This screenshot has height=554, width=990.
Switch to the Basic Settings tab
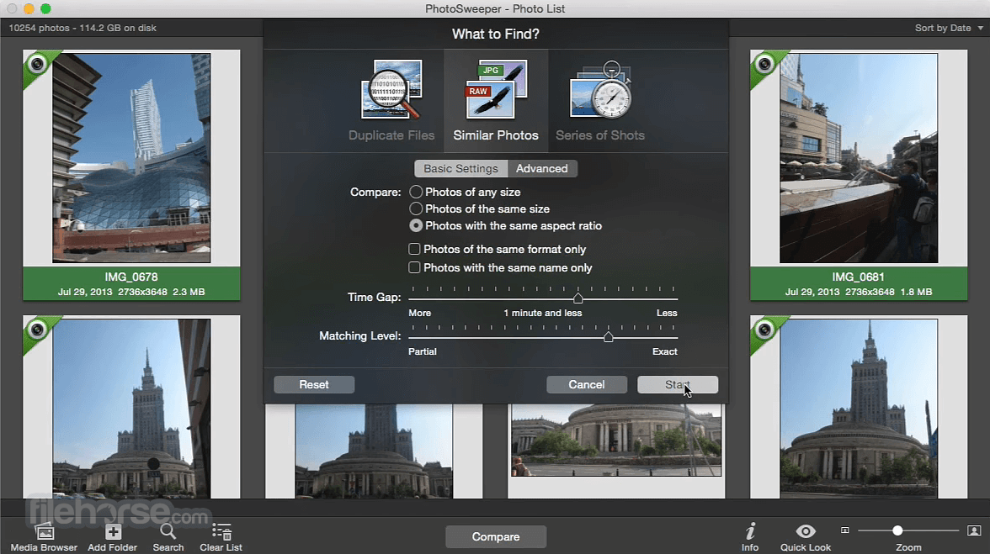(x=461, y=168)
